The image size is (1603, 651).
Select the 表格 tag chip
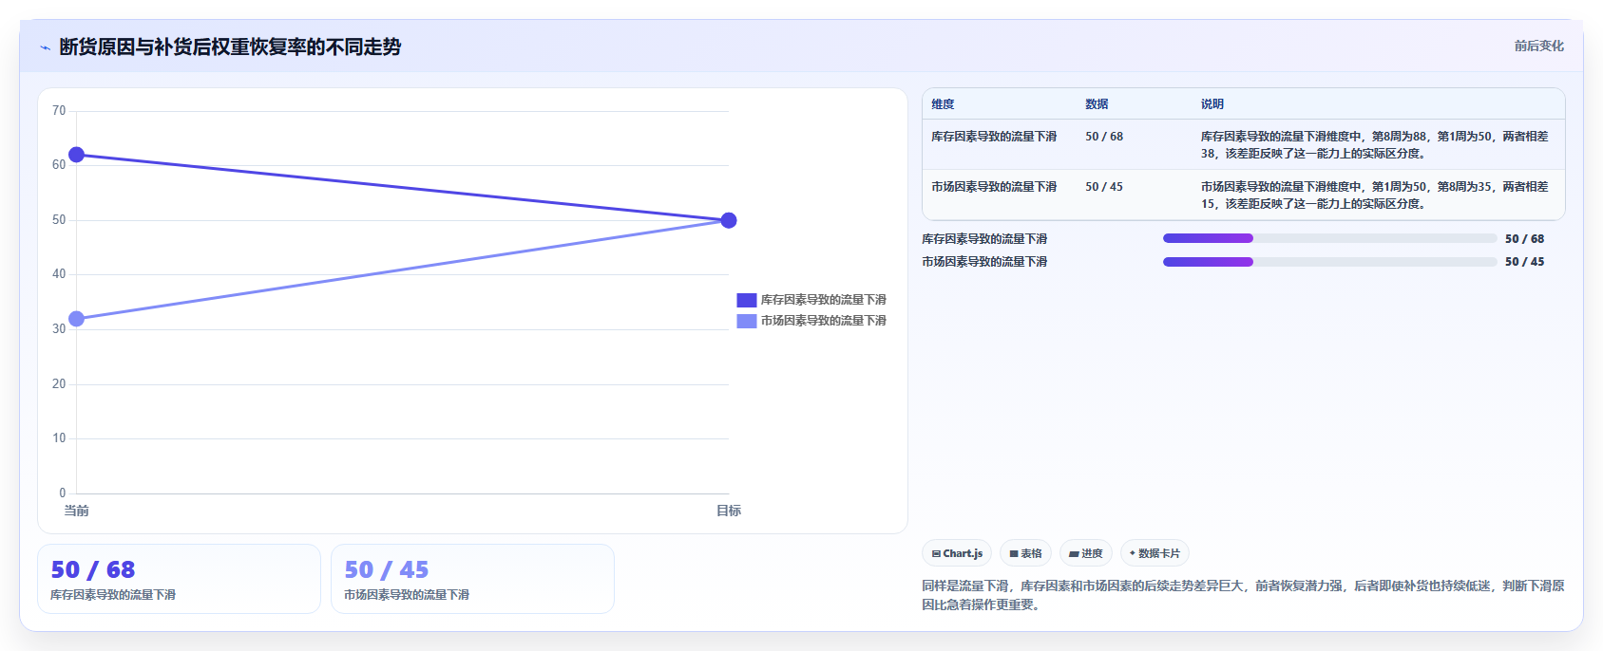pos(1025,553)
